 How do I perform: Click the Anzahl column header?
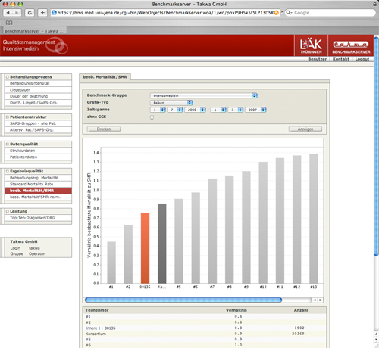point(301,310)
